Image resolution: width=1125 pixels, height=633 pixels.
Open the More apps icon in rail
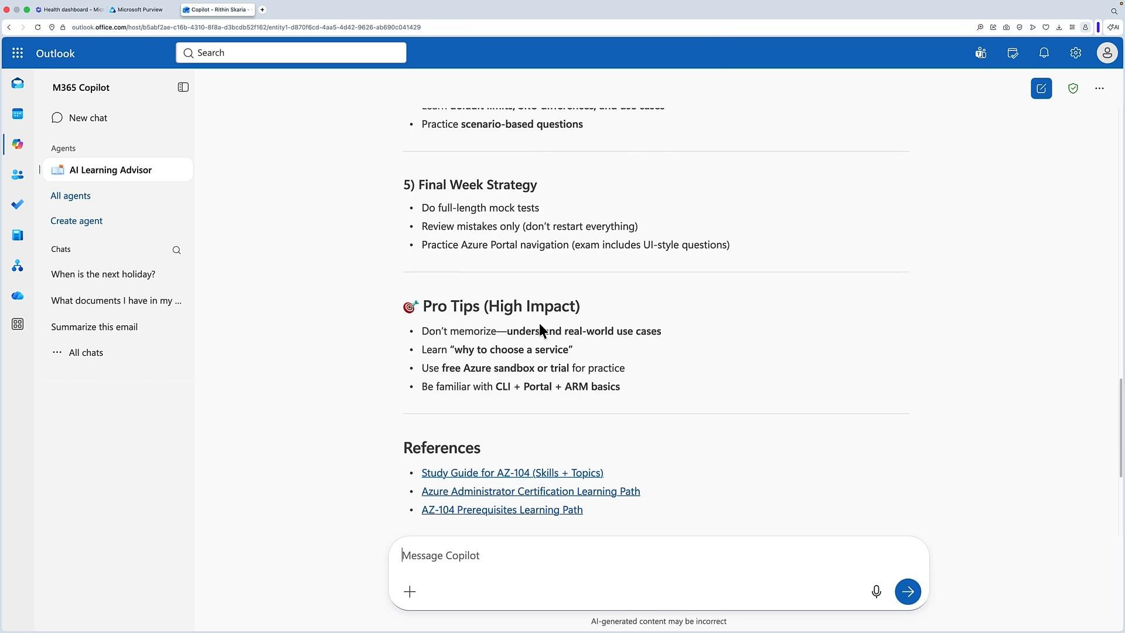pos(18,324)
